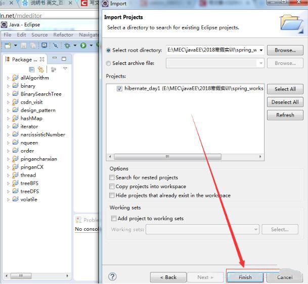Image resolution: width=308 pixels, height=284 pixels.
Task: Enable Search for nested projects
Action: point(112,177)
